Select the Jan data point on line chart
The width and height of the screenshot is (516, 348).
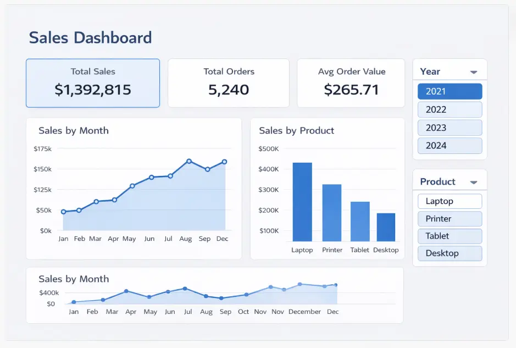64,212
